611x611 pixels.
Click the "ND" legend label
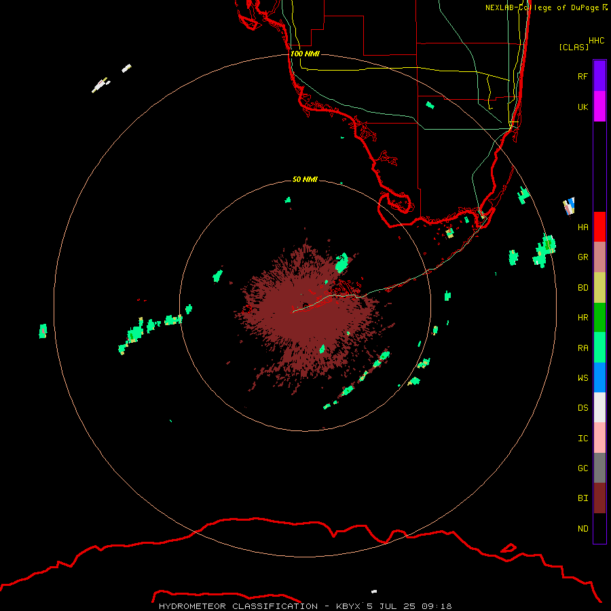click(582, 528)
